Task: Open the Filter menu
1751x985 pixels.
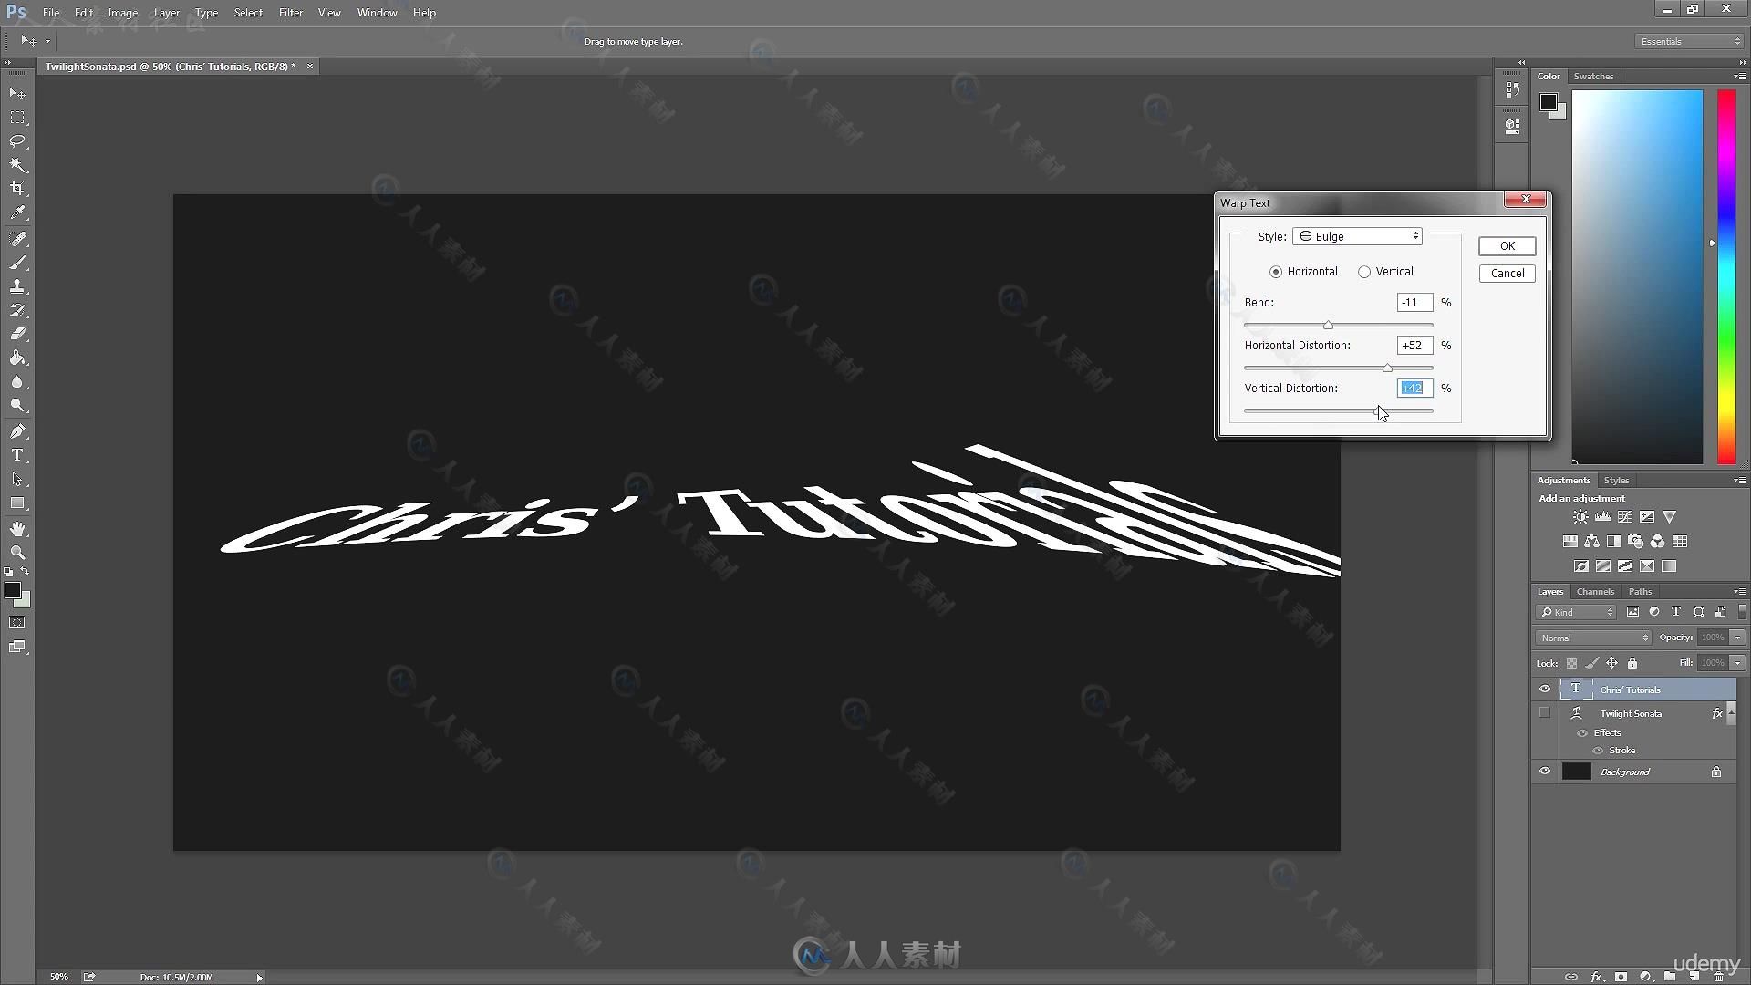Action: [x=291, y=12]
